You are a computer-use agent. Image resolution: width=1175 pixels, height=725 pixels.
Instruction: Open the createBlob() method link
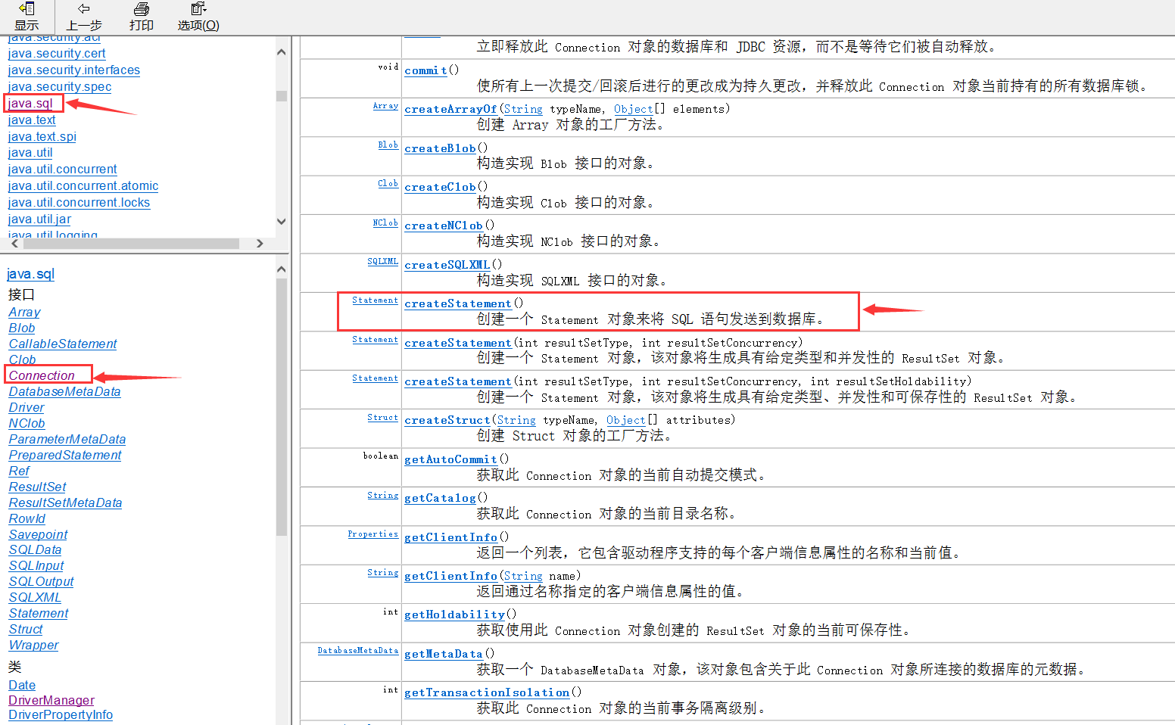[x=440, y=148]
